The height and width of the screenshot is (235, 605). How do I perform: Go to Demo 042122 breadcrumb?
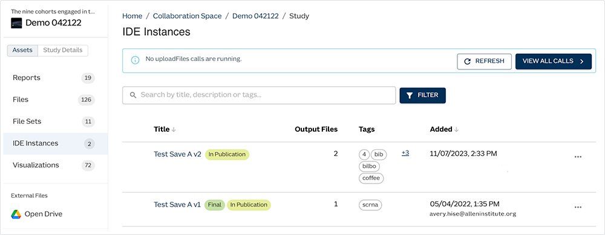coord(255,16)
